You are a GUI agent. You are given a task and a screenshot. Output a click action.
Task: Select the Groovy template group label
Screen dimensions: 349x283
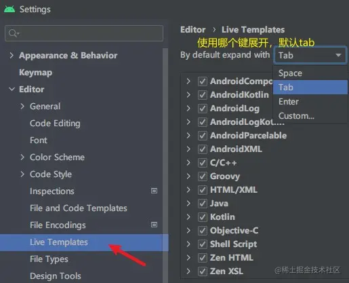(225, 176)
